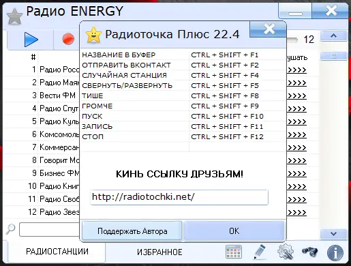
Task: Click the >>>> link for Радио Книга row
Action: coord(296,186)
